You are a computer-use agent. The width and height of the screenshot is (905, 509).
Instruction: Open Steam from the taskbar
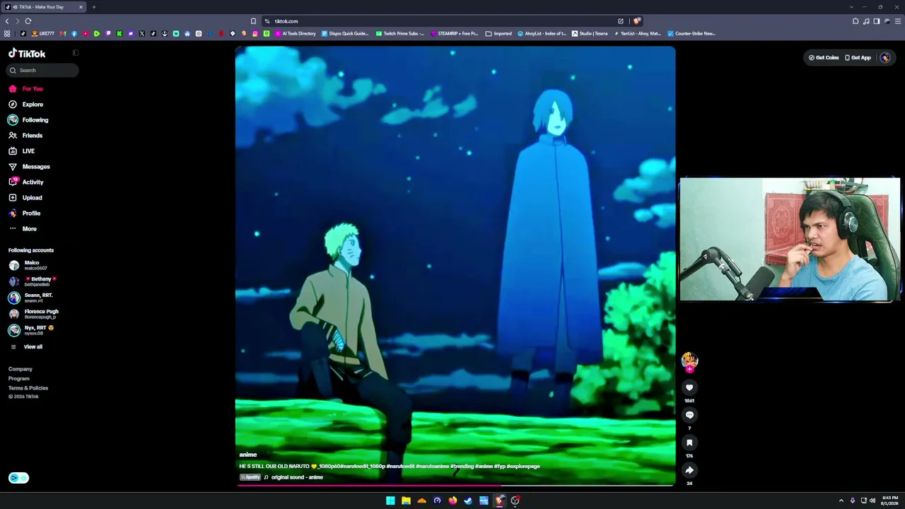click(x=468, y=501)
